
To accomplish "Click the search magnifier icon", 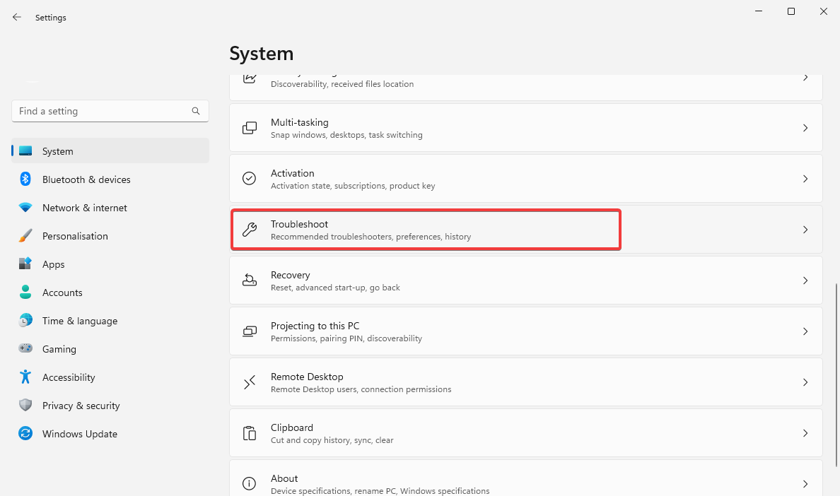I will 196,111.
